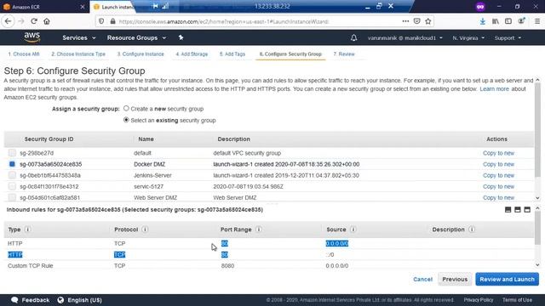Open the Firefox hamburger menu

click(x=537, y=21)
